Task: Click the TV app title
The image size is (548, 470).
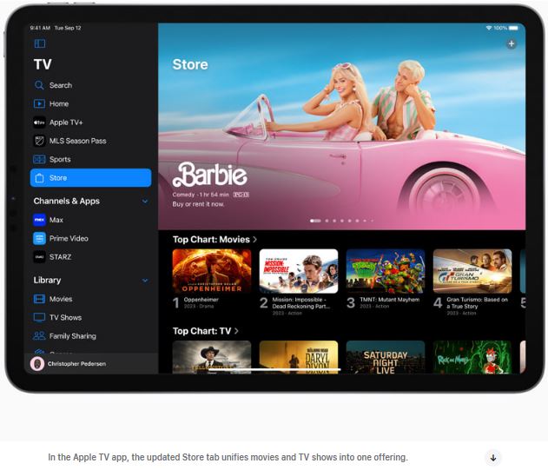Action: (x=43, y=64)
